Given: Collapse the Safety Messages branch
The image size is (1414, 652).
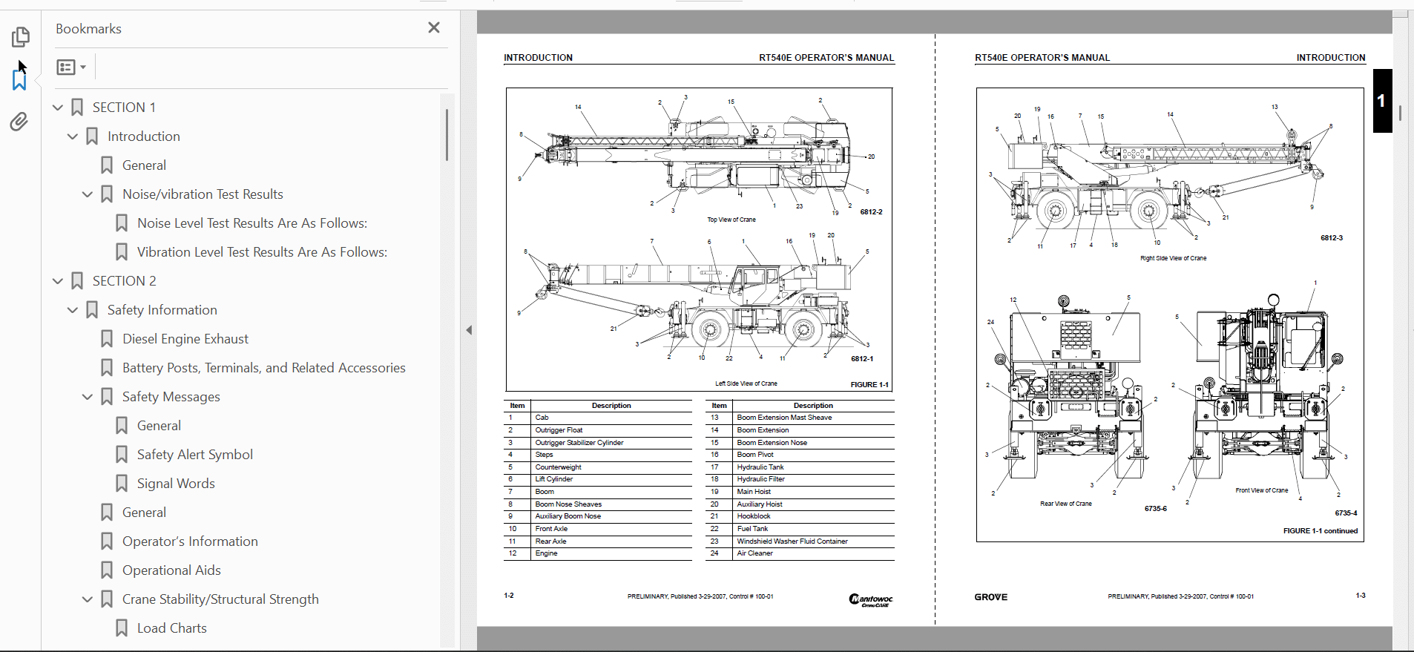Looking at the screenshot, I should point(88,397).
